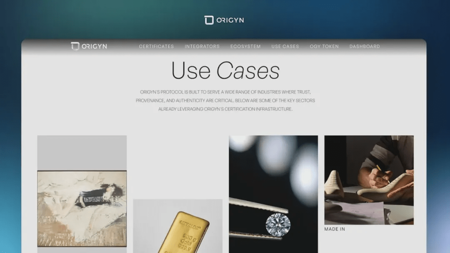Open the Certificates nav item
Viewport: 450px width, 253px height.
156,47
